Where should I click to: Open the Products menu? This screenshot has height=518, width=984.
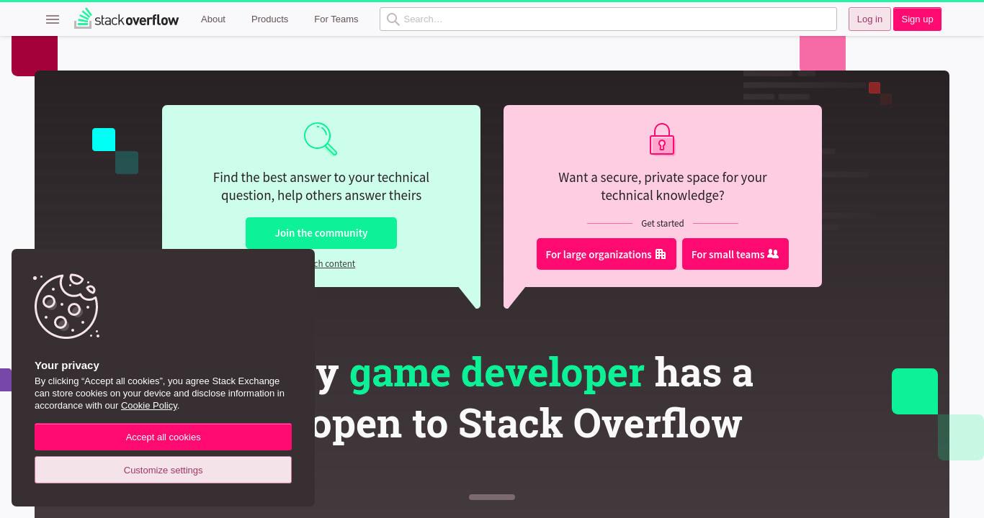(x=269, y=19)
